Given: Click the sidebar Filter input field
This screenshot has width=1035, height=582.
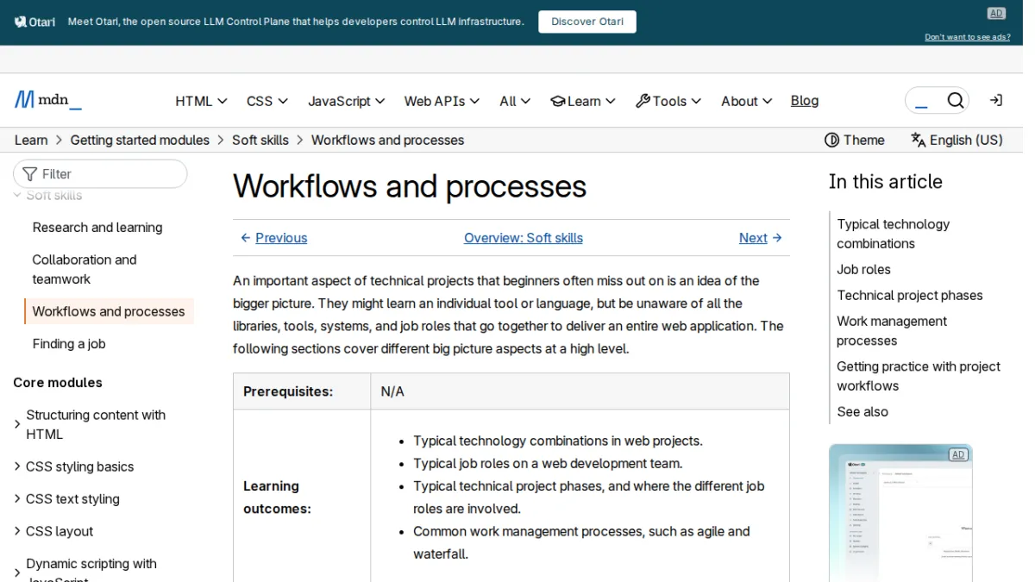Looking at the screenshot, I should click(100, 174).
